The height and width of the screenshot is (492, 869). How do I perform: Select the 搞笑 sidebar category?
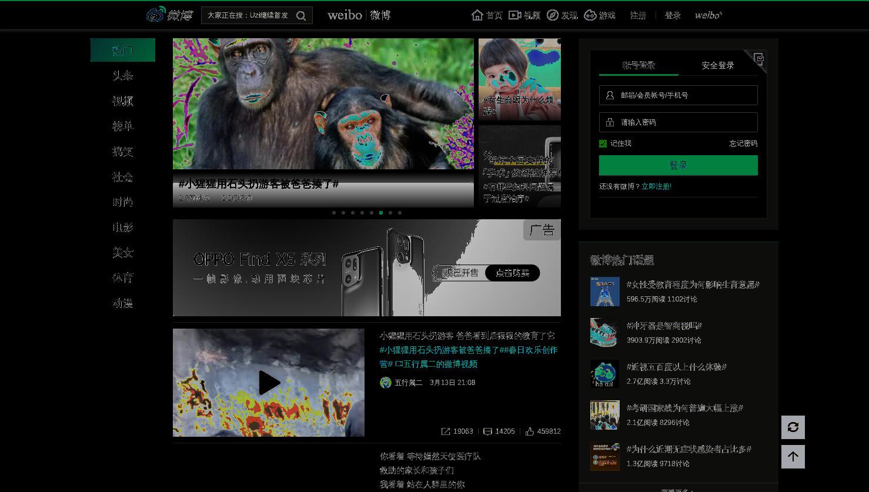point(123,151)
